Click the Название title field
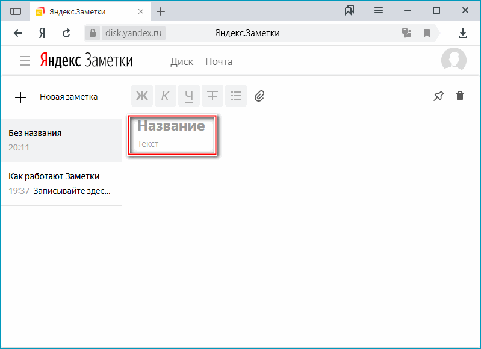481x349 pixels. pos(171,126)
